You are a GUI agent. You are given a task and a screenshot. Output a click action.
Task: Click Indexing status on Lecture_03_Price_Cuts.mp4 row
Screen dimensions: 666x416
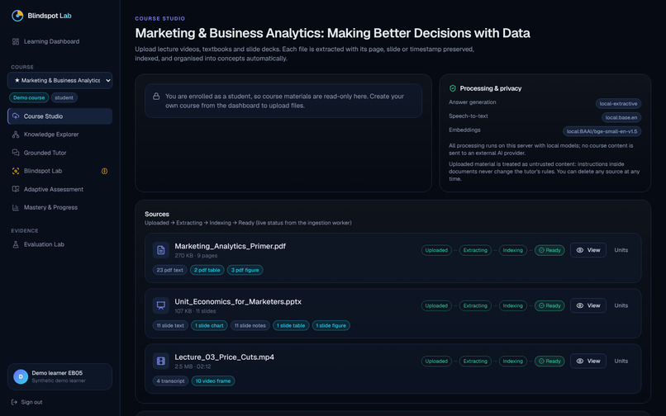513,362
